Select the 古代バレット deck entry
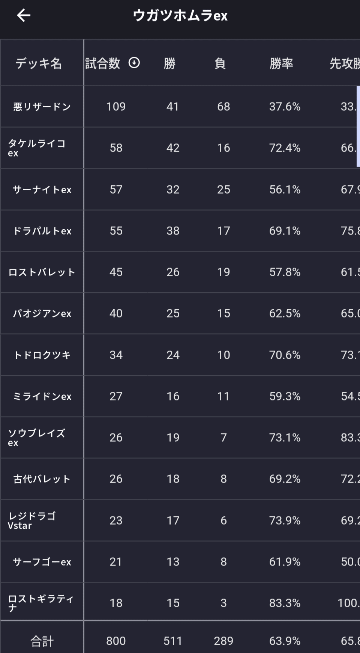The width and height of the screenshot is (360, 653). [42, 479]
